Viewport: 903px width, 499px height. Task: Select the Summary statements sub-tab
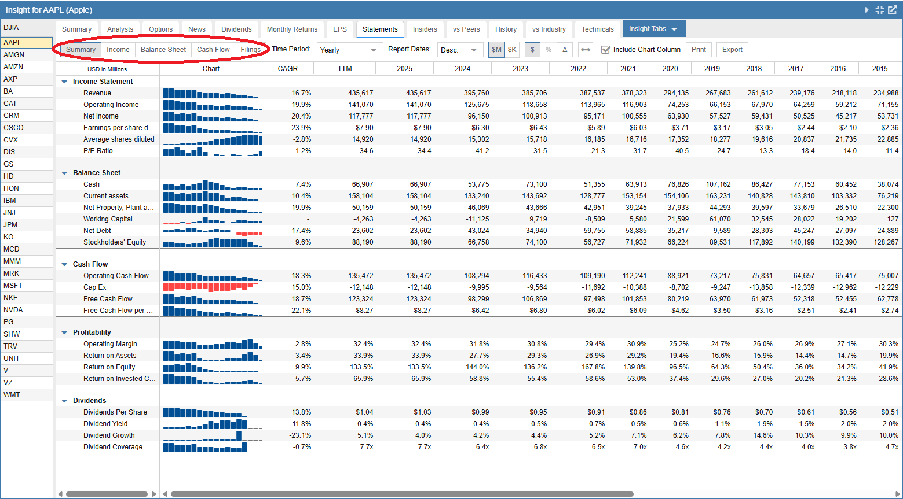pyautogui.click(x=81, y=50)
